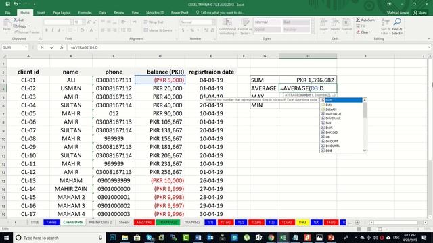Open the File menu tab
Screen dimensions: 433x243
7,13
